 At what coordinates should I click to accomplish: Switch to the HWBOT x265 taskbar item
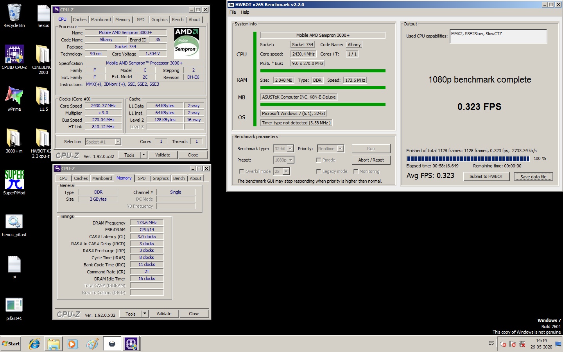(x=112, y=344)
